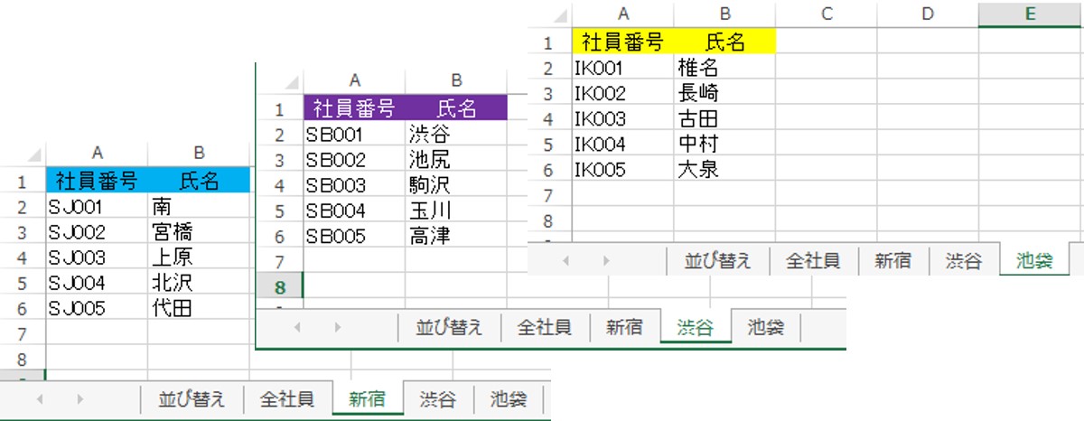Click the next-sheet arrow in the SJ sheet window
The image size is (1084, 421).
click(x=80, y=398)
